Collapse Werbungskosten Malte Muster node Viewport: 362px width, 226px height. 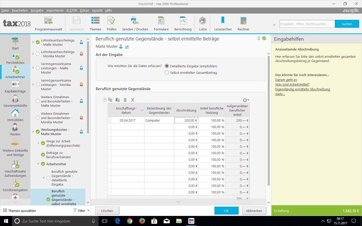(x=33, y=132)
